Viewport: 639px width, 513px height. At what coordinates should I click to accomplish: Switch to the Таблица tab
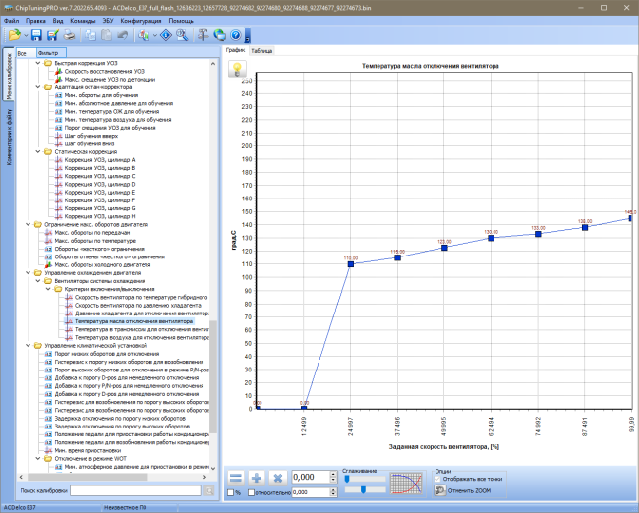point(261,51)
